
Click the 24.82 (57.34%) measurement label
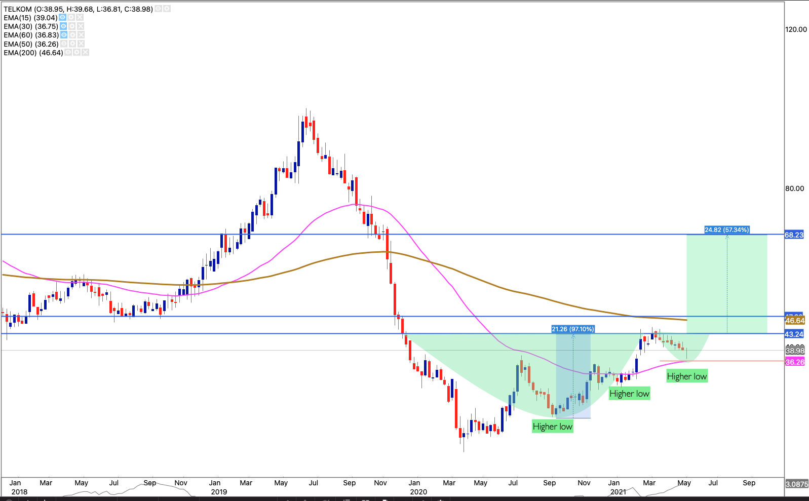(726, 230)
